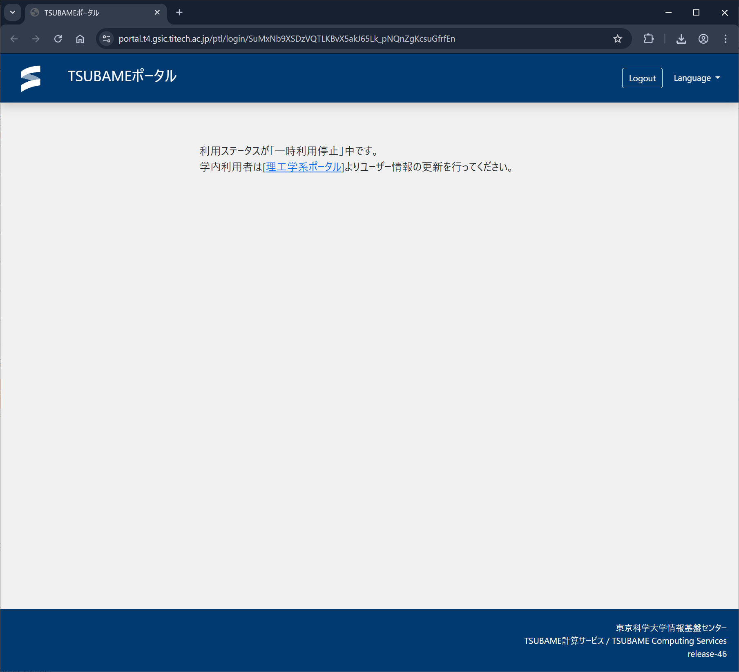This screenshot has height=672, width=739.
Task: Click the browser back arrow
Action: (14, 39)
